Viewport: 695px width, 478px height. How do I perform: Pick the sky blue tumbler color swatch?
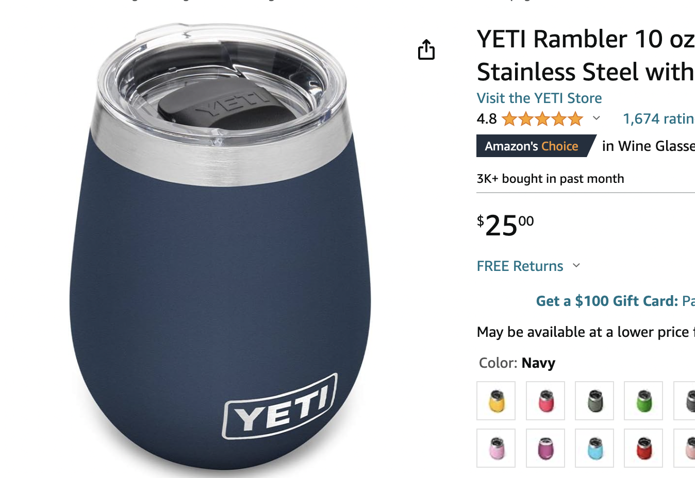coord(594,448)
